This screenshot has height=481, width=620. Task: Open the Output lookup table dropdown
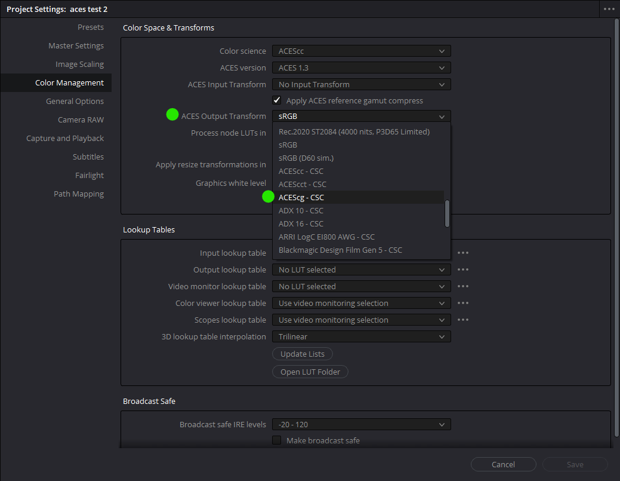pyautogui.click(x=362, y=269)
